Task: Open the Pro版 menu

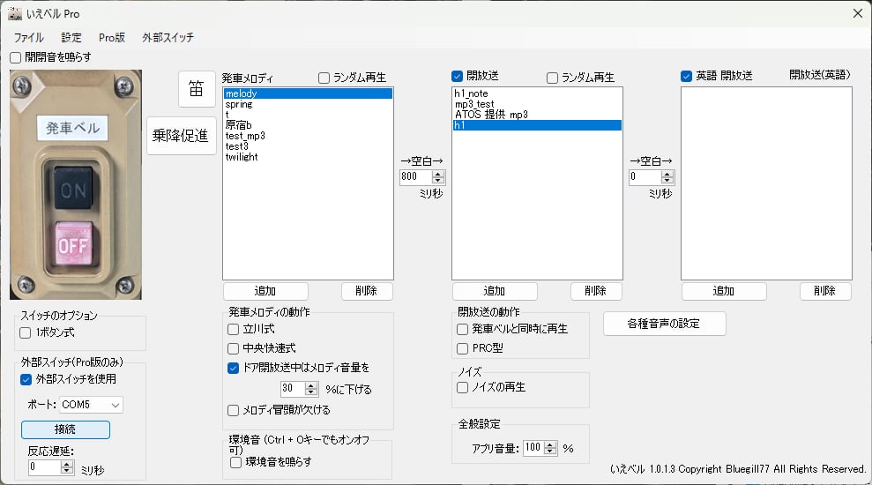Action: tap(112, 38)
